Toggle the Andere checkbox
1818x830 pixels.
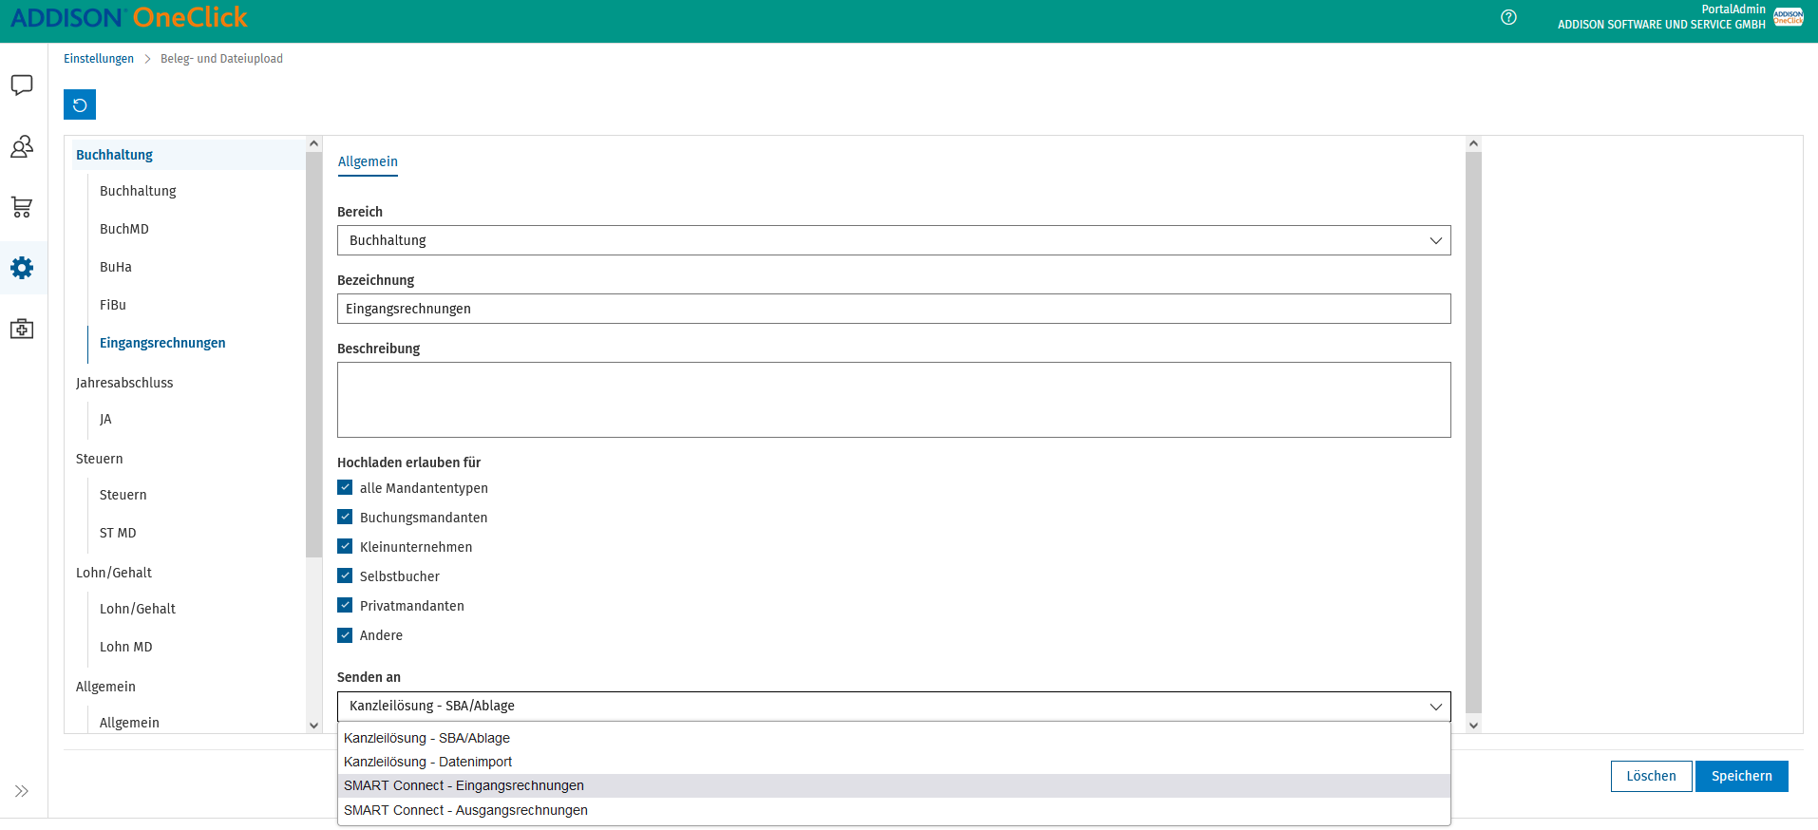click(x=345, y=634)
